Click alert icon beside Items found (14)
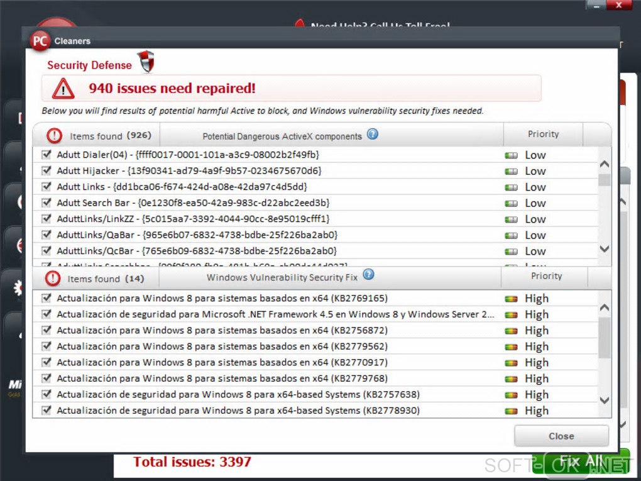 click(x=52, y=278)
